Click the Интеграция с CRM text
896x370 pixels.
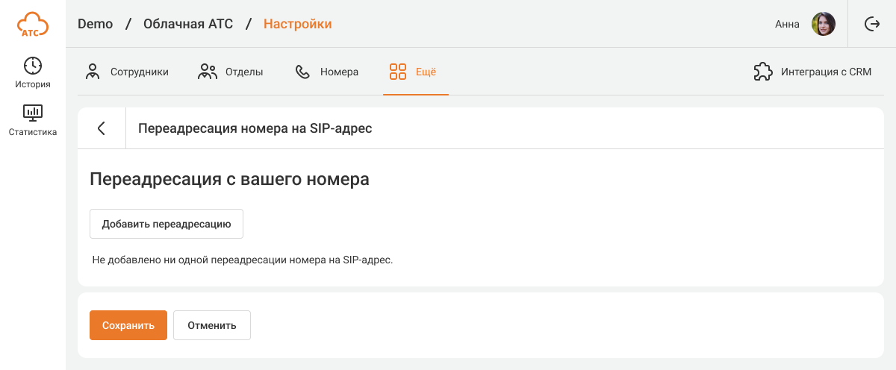click(826, 72)
